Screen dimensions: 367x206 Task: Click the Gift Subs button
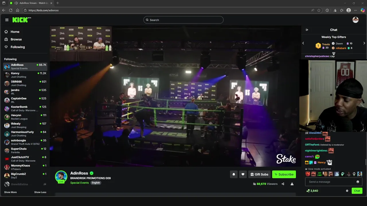tap(259, 175)
